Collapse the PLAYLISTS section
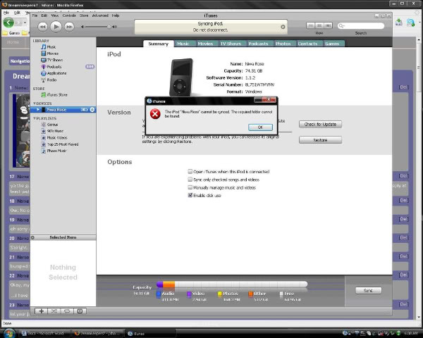This screenshot has height=338, width=423. click(x=35, y=118)
